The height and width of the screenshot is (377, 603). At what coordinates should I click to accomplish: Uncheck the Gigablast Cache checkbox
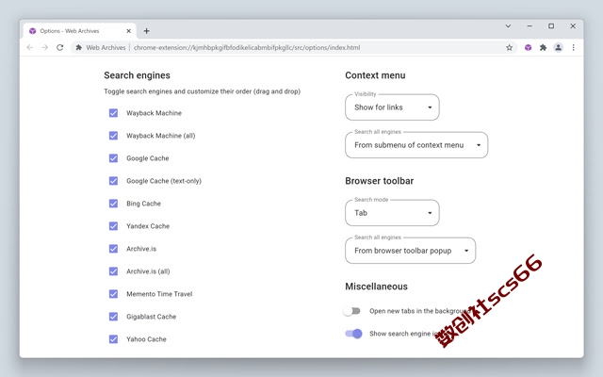(113, 317)
